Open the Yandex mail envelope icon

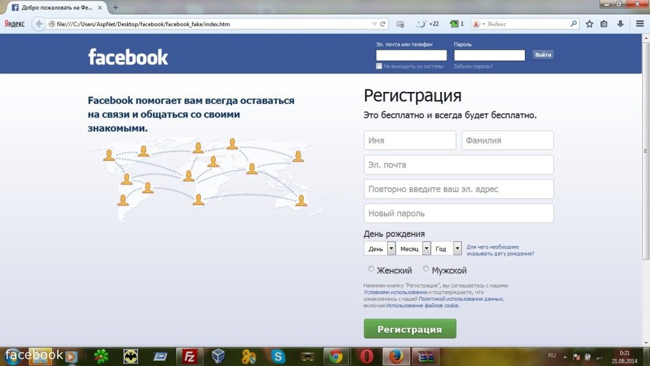point(400,24)
